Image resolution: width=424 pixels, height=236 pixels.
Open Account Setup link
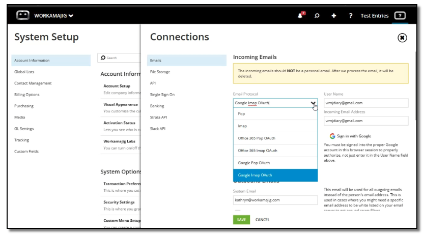click(117, 85)
